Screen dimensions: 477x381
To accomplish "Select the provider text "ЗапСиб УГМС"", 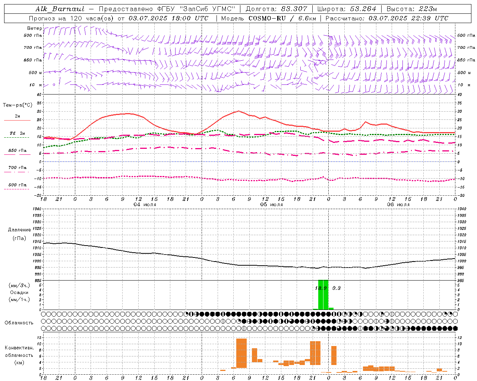I will pos(208,9).
